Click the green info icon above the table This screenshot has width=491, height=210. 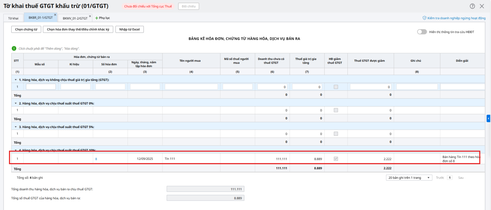coord(14,48)
